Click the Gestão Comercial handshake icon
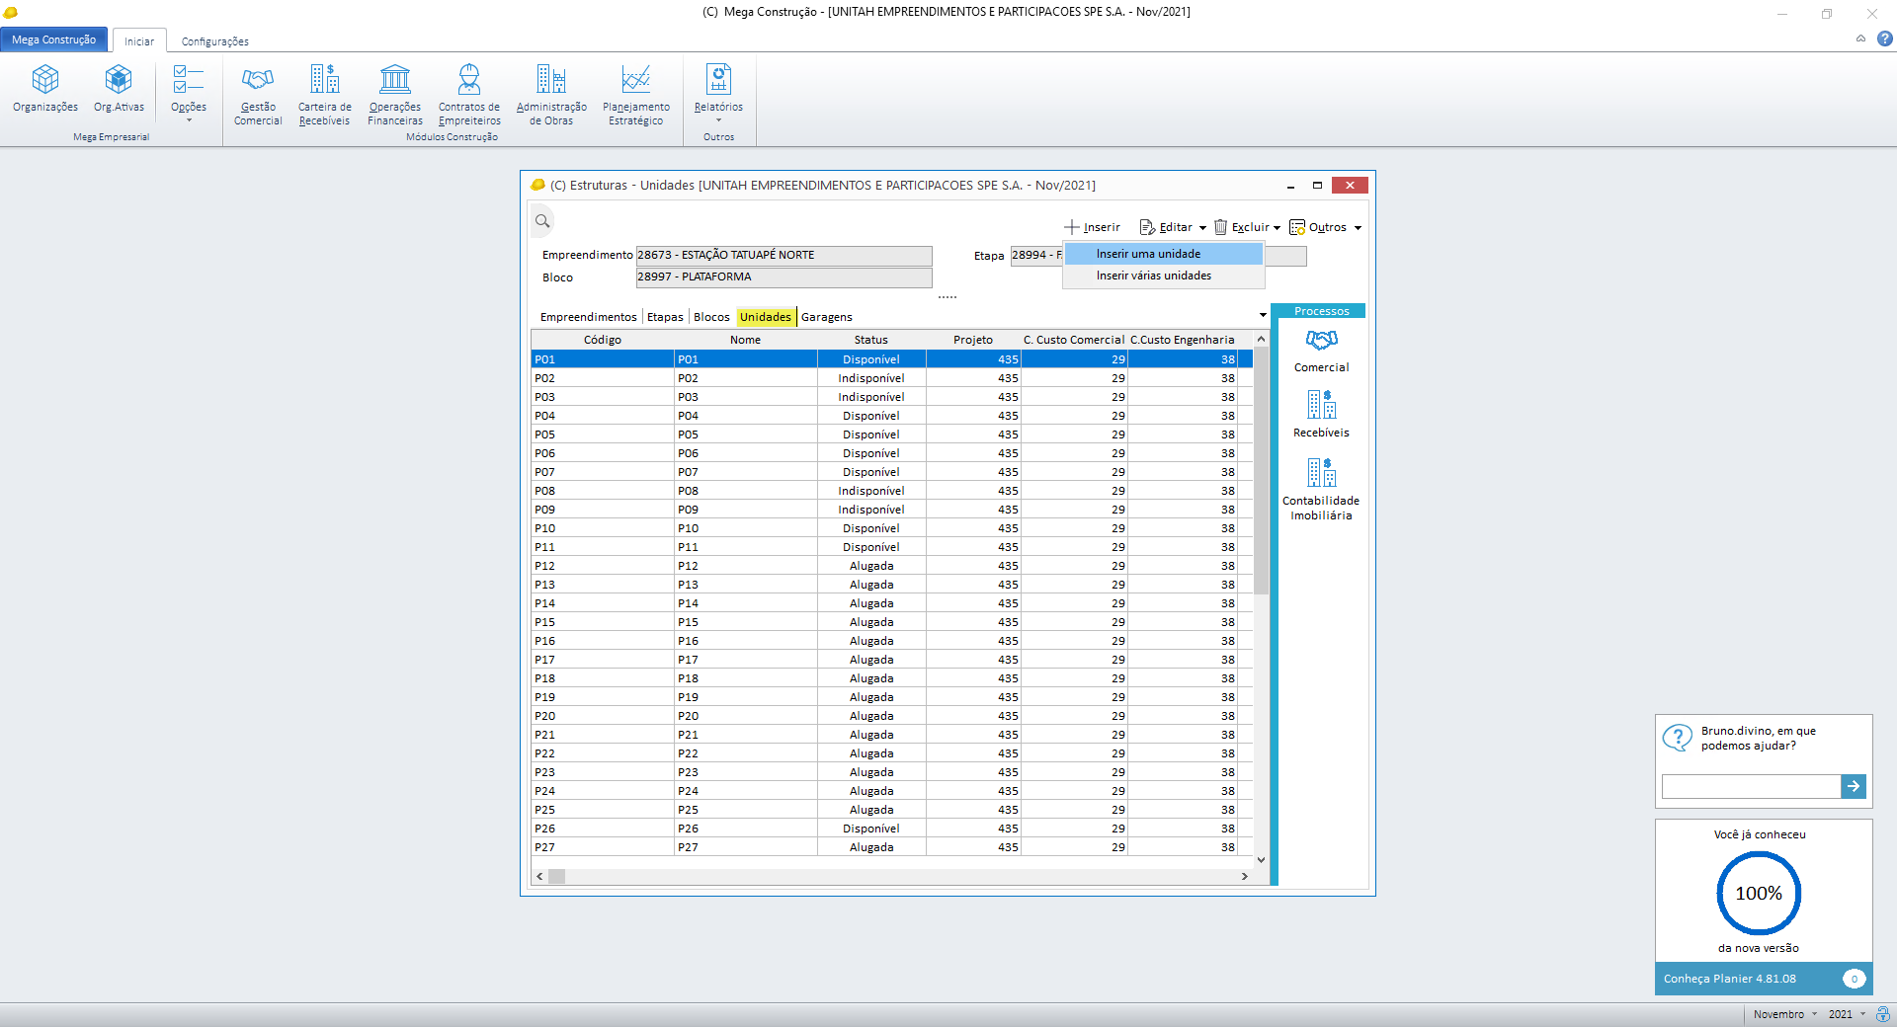 (x=258, y=79)
